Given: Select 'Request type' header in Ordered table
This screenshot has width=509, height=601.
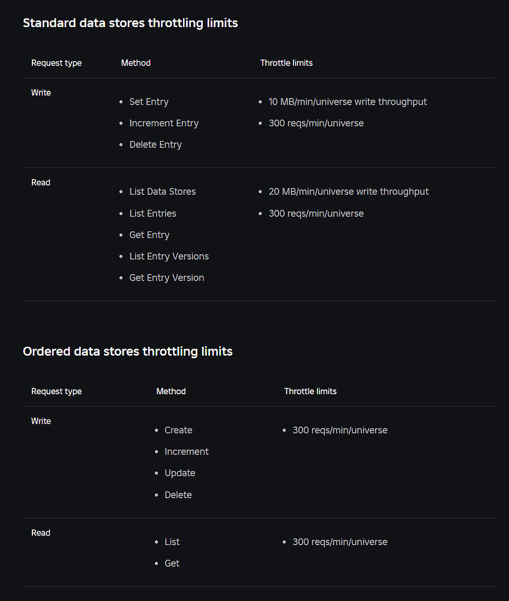Looking at the screenshot, I should coord(56,391).
